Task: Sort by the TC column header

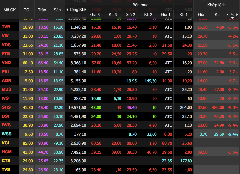Action: [27, 10]
